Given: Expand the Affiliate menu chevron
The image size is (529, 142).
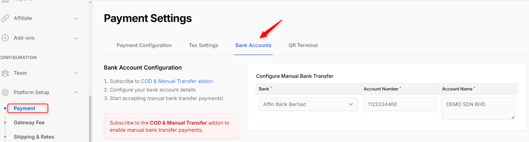Looking at the screenshot, I should point(76,18).
